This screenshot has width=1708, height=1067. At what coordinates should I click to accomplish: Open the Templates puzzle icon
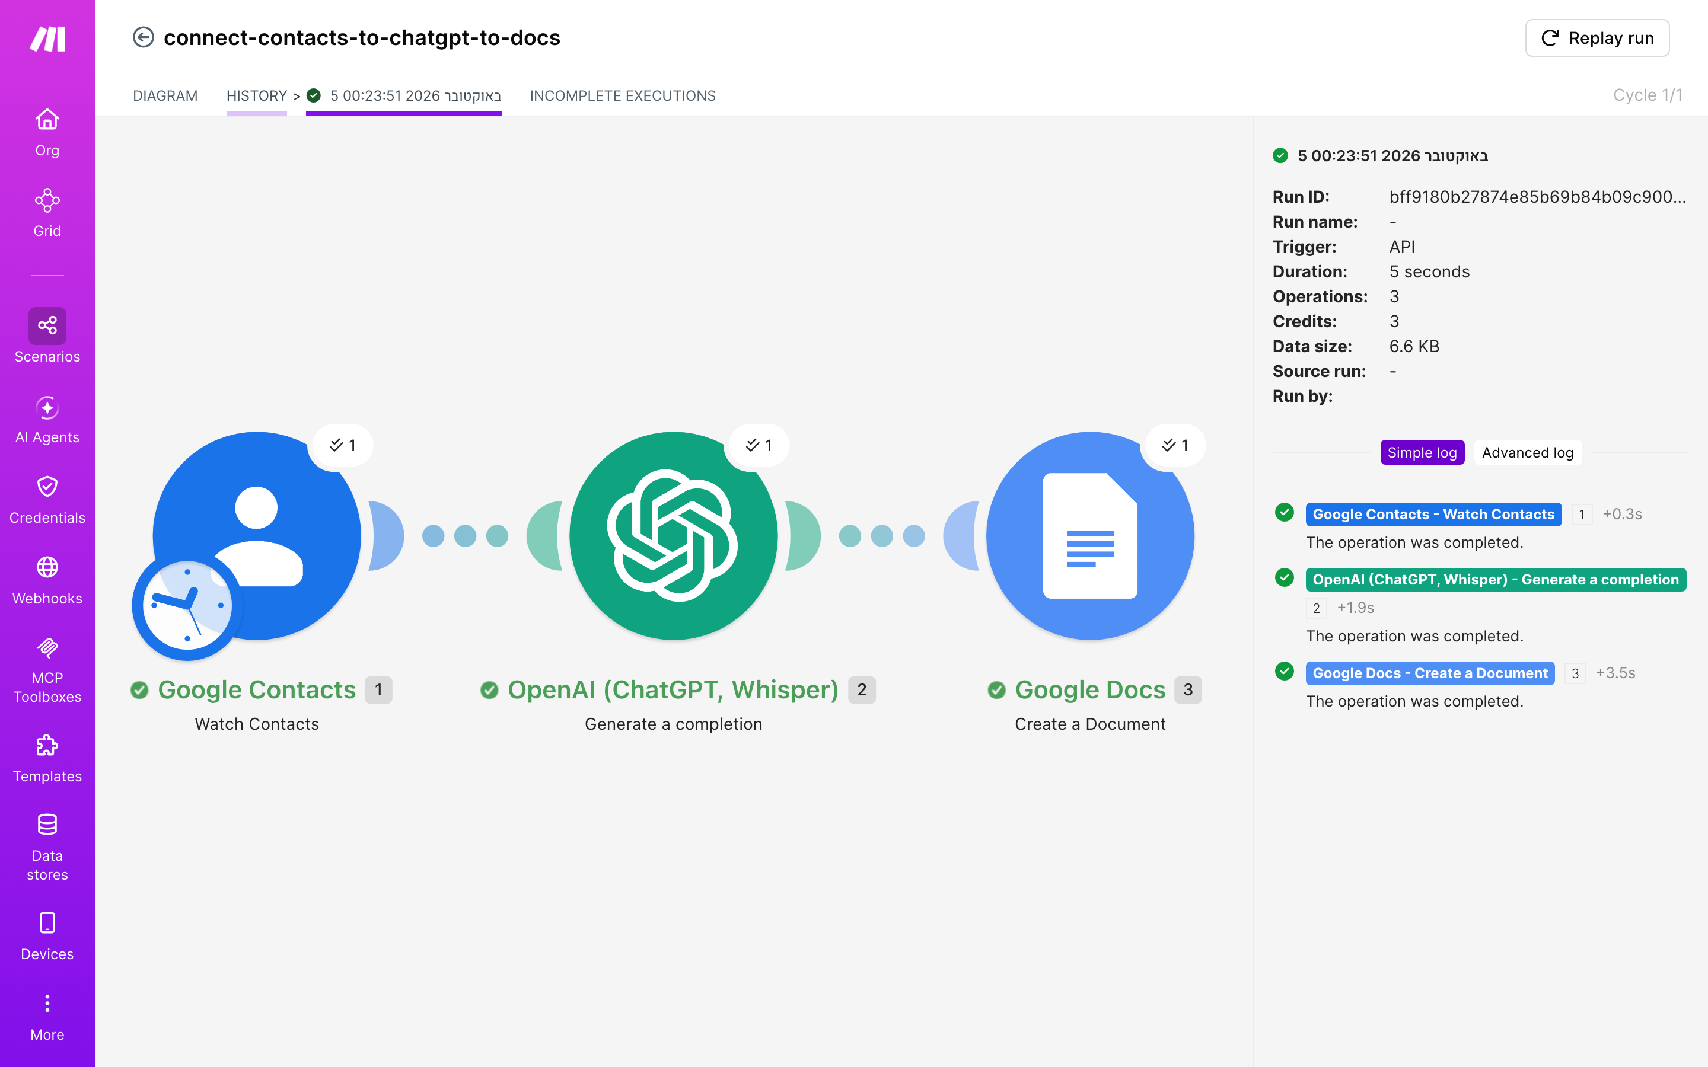[x=47, y=746]
